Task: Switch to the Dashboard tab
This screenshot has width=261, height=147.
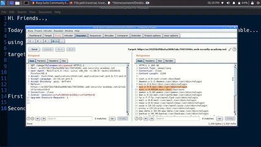Action: tap(35, 36)
